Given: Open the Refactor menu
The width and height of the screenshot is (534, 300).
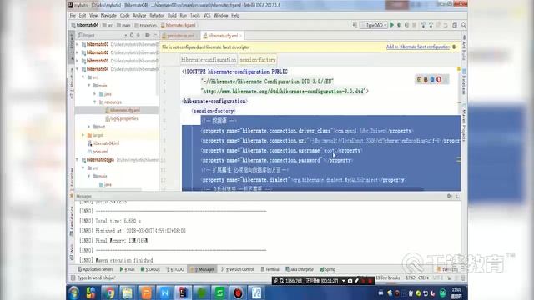Looking at the screenshot, I should 157,16.
